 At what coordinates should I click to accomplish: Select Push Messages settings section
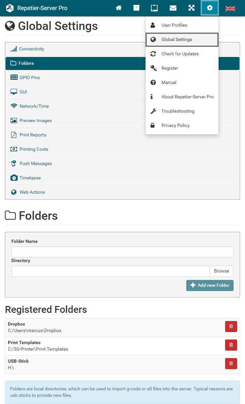[36, 163]
